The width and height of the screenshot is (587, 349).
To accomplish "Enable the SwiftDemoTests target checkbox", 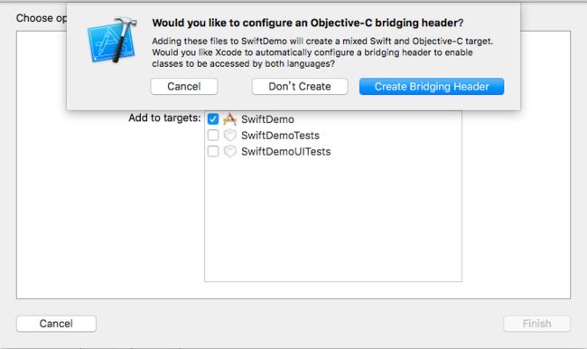I will pos(213,135).
